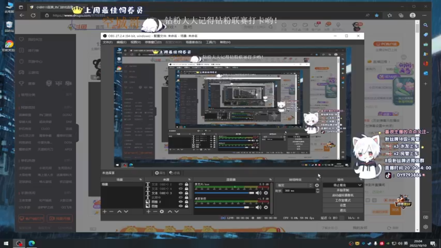Open the 视图(V) menu in OBS
Viewport: 441px width, 248px height.
(x=136, y=42)
